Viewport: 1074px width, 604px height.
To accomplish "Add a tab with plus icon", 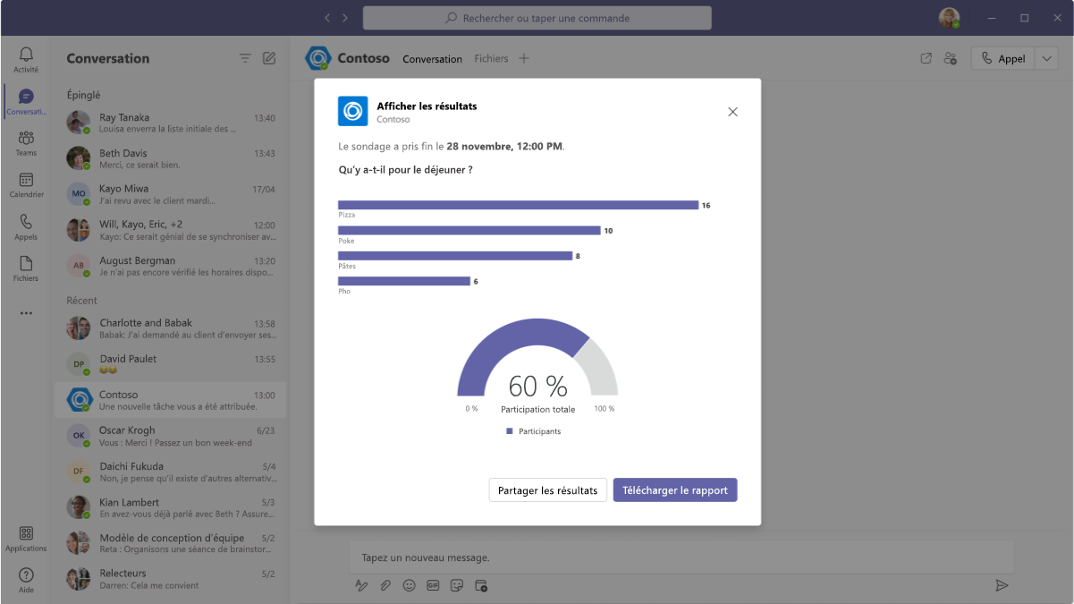I will pyautogui.click(x=524, y=58).
